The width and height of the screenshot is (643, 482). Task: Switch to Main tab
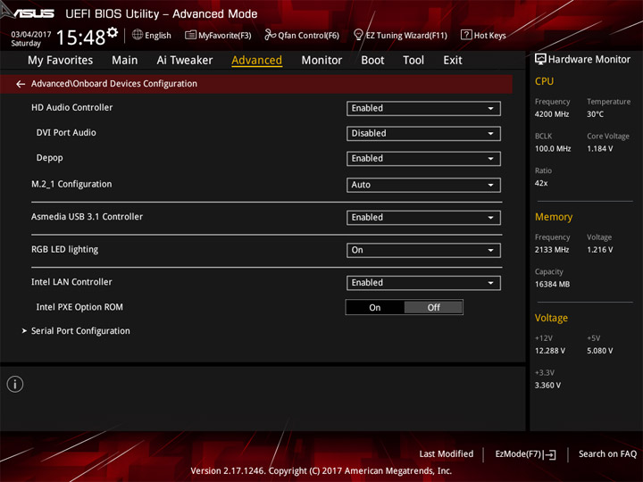pos(125,61)
